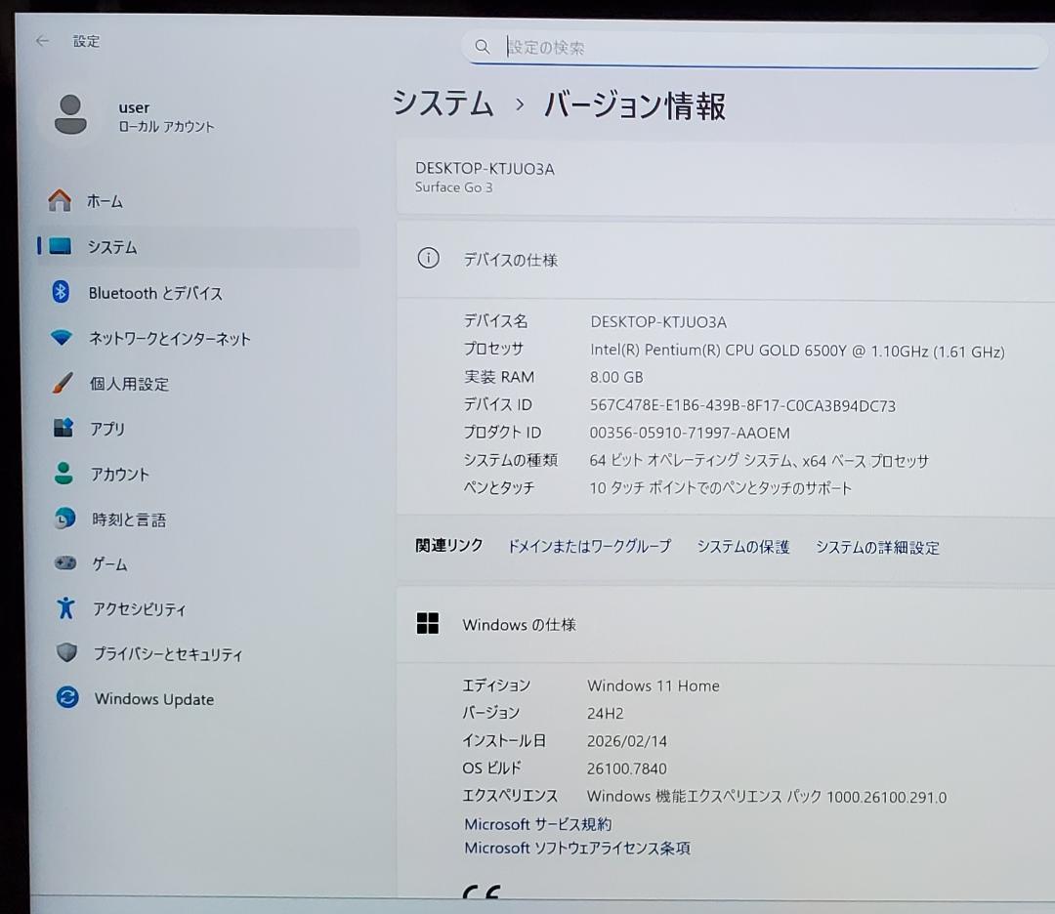
Task: Click the ゲーム controller icon
Action: (64, 563)
